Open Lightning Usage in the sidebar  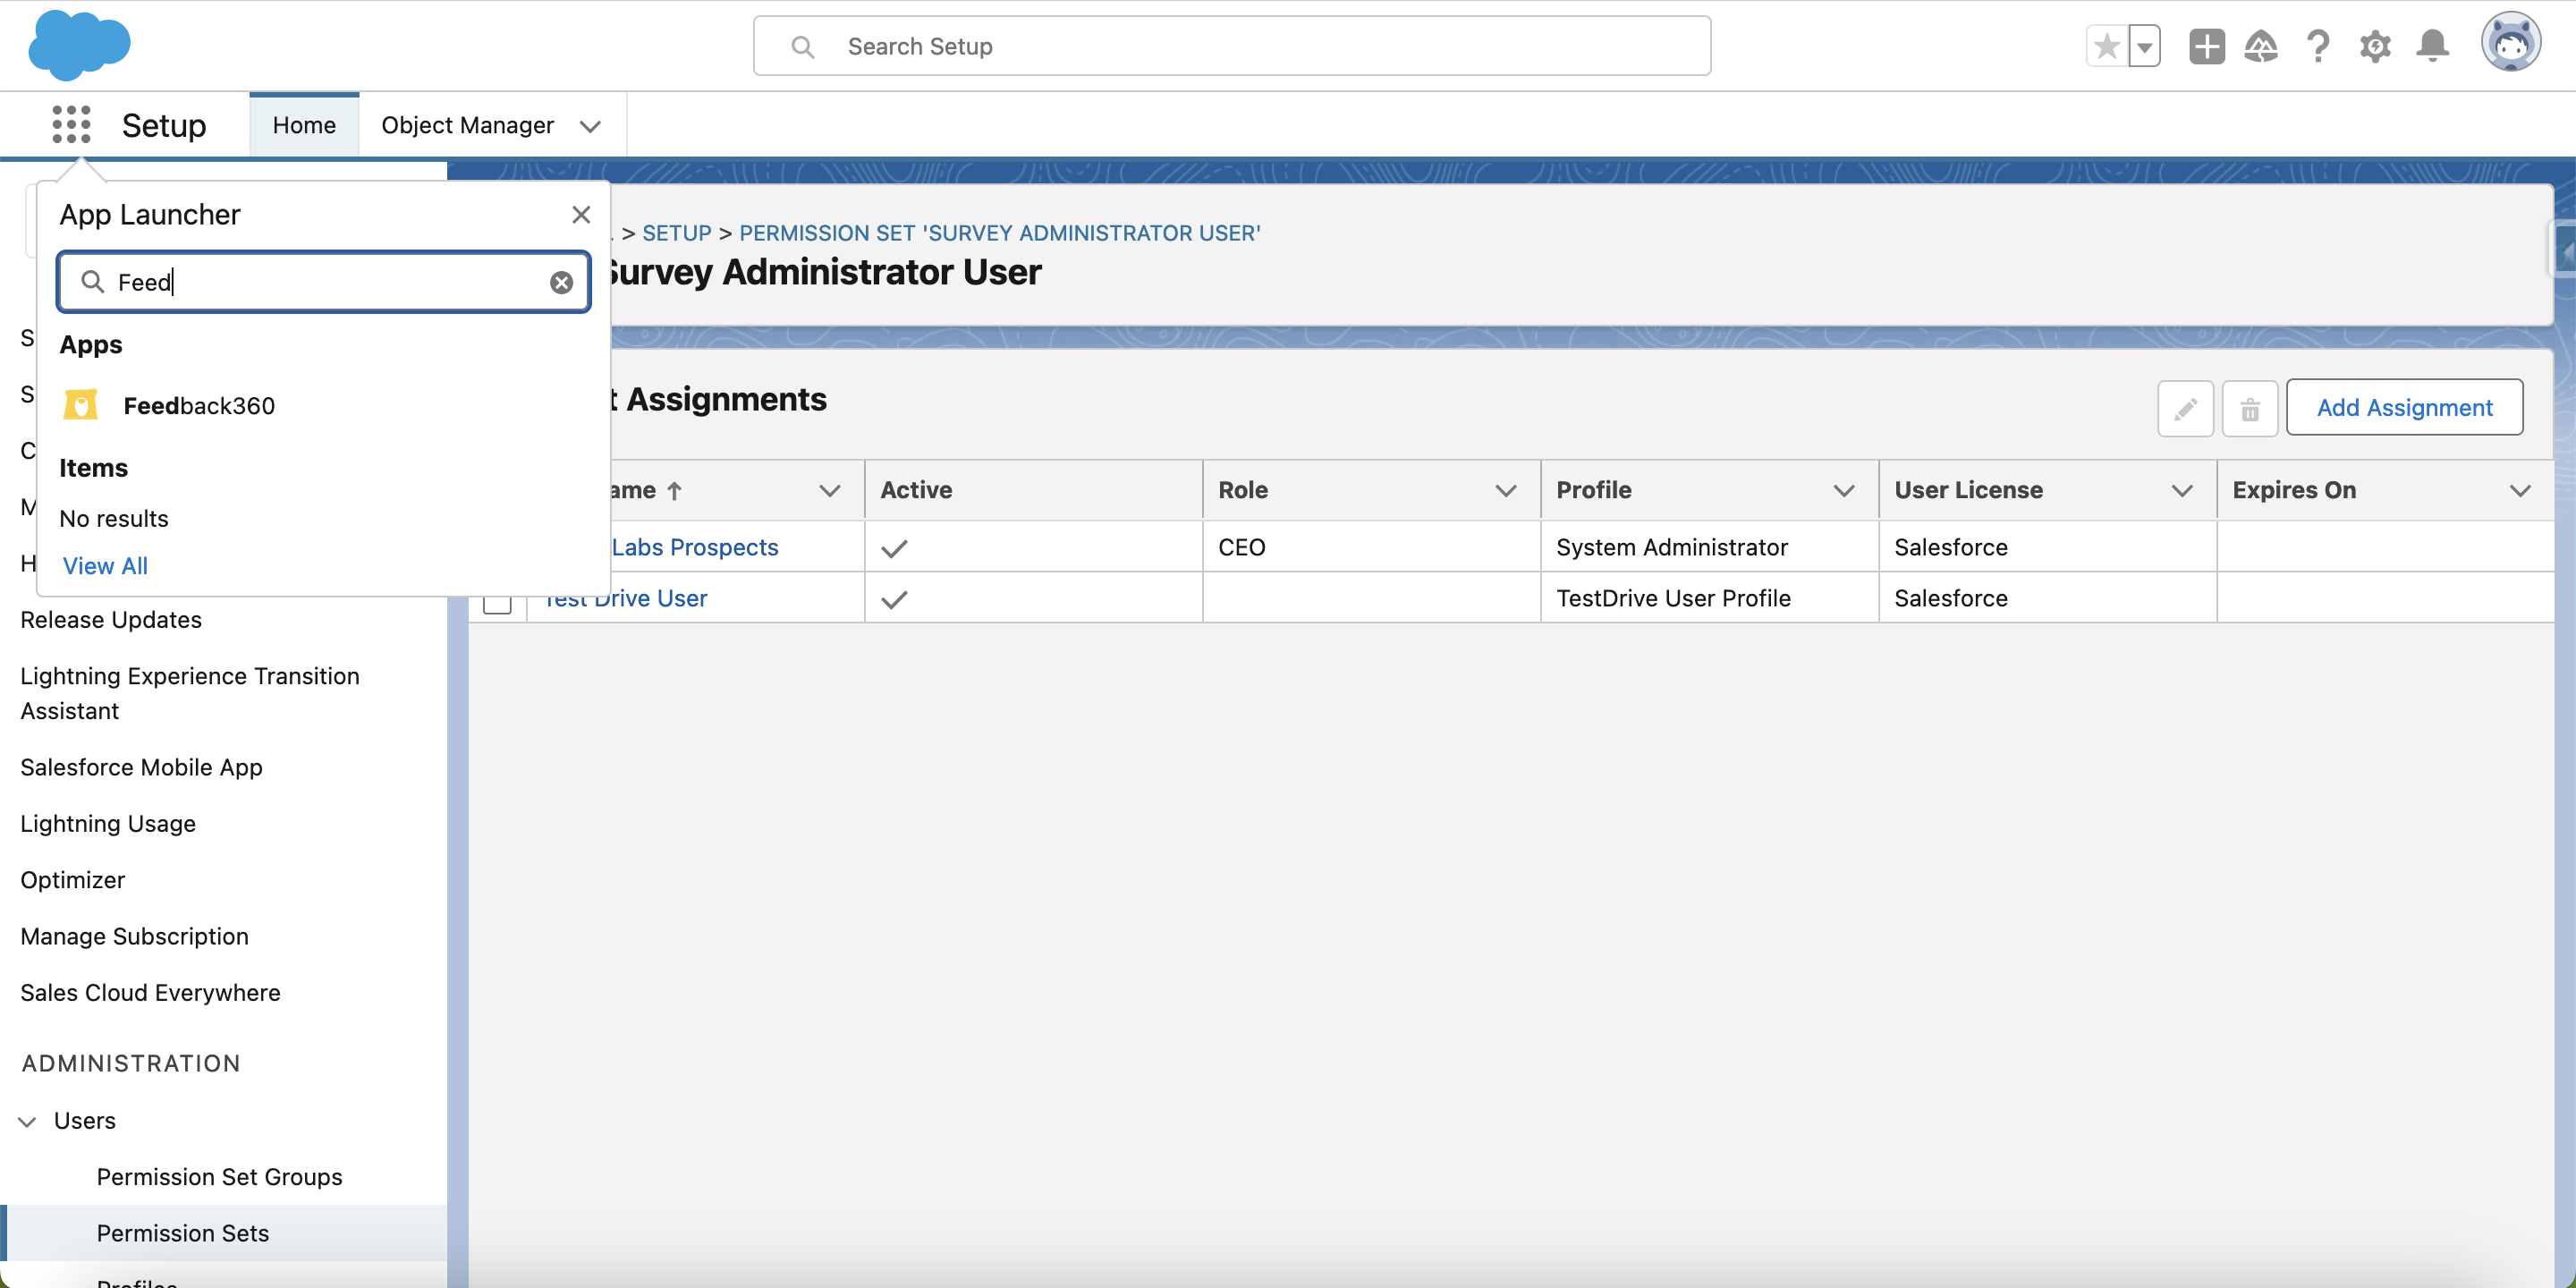tap(108, 824)
